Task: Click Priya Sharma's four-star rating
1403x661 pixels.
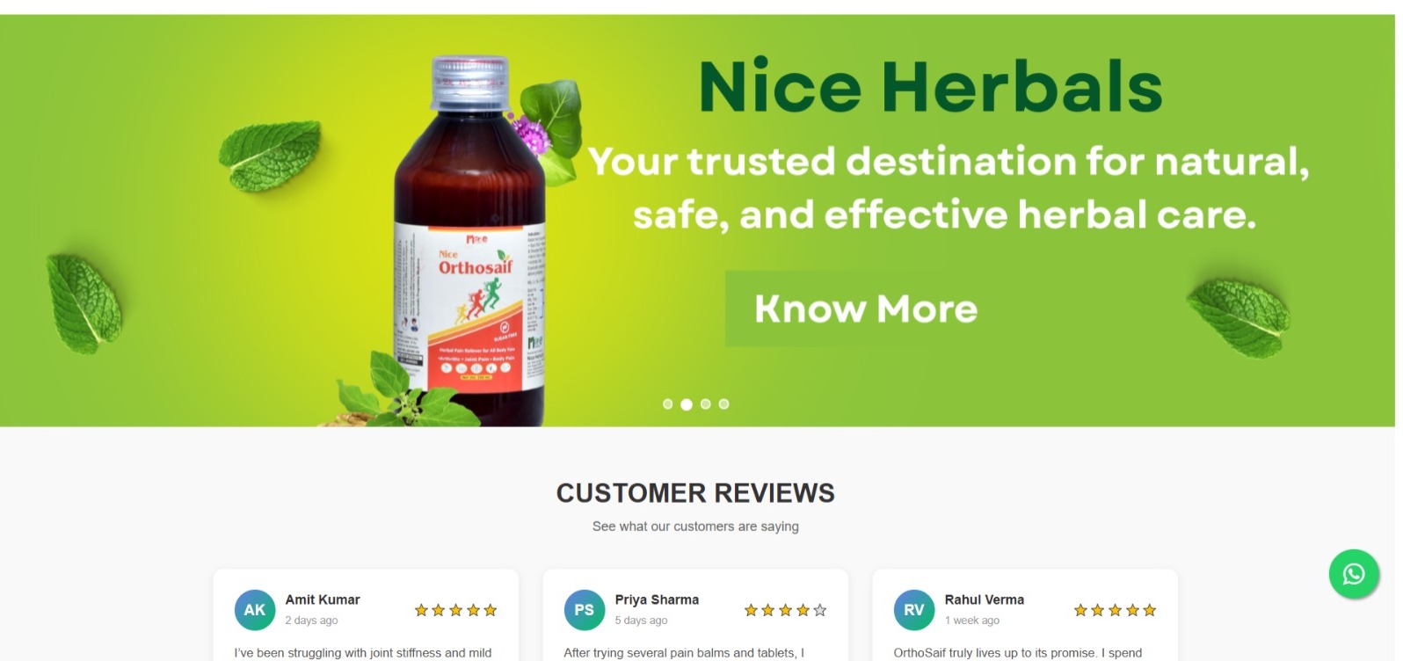Action: 786,610
